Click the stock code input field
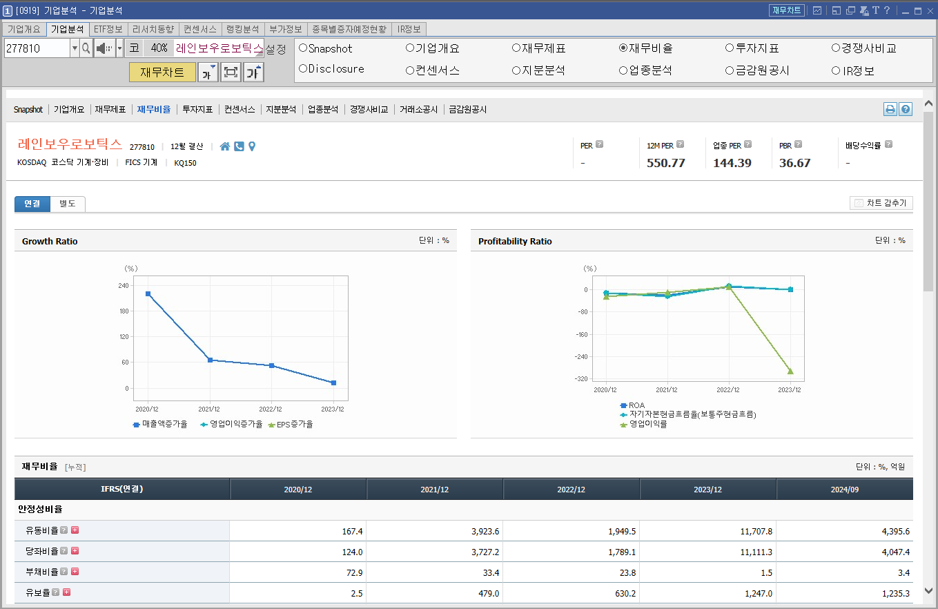The width and height of the screenshot is (938, 609). [x=37, y=48]
